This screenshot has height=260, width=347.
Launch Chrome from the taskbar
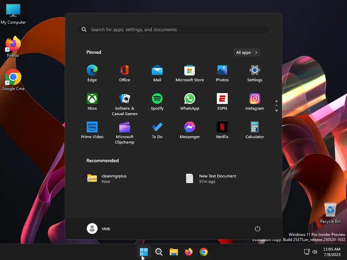[x=204, y=252]
